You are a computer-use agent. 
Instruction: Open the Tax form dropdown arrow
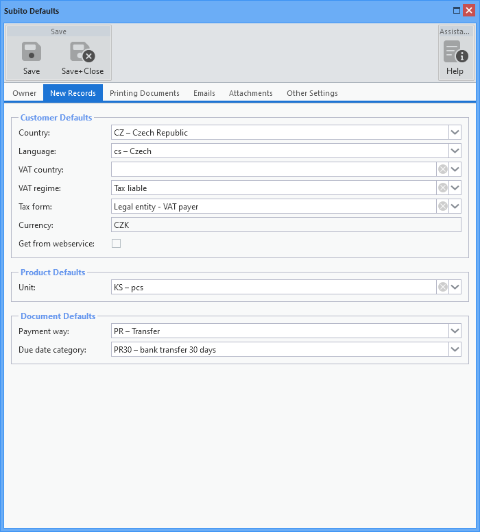pos(455,206)
